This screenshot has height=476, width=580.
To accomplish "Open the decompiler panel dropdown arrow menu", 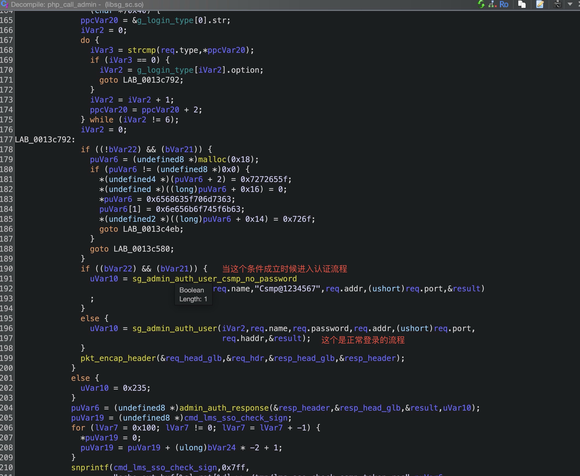I will [570, 4].
